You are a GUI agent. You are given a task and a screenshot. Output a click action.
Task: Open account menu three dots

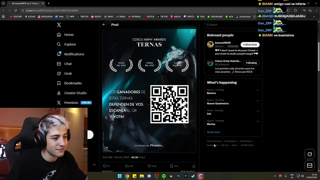point(94,164)
